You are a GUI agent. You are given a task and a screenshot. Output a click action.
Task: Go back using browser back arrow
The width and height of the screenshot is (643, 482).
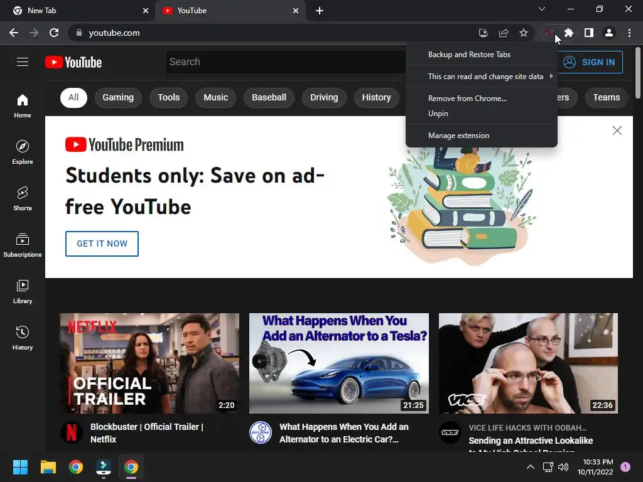14,33
